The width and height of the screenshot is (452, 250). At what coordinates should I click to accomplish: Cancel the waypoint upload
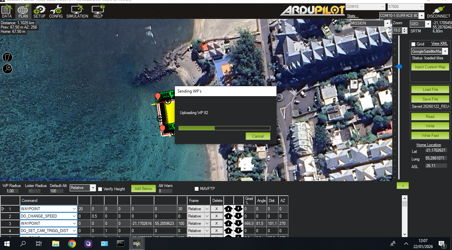tap(258, 136)
